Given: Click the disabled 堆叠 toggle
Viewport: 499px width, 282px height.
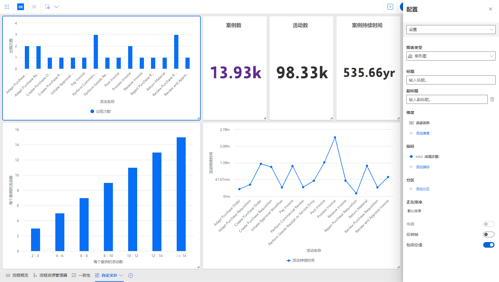Looking at the screenshot, I should (489, 224).
